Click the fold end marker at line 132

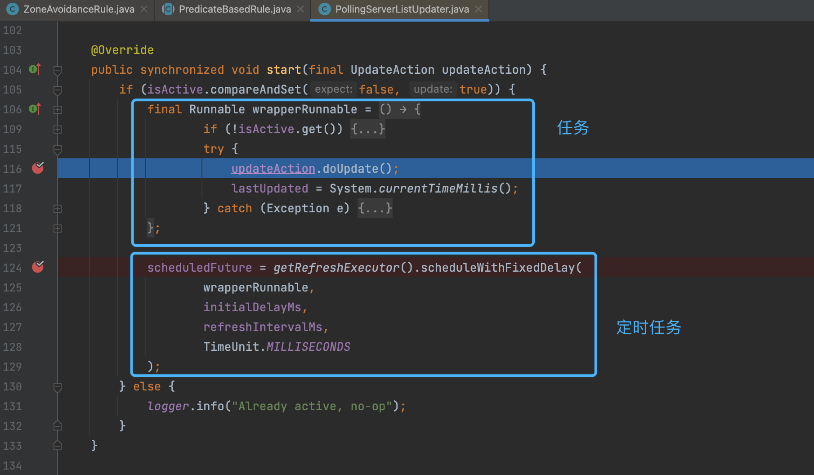click(58, 426)
